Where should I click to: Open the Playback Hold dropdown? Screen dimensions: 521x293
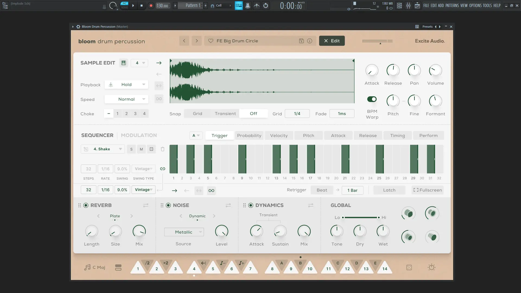point(126,85)
